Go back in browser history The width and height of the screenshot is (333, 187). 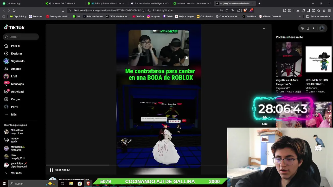[4, 10]
